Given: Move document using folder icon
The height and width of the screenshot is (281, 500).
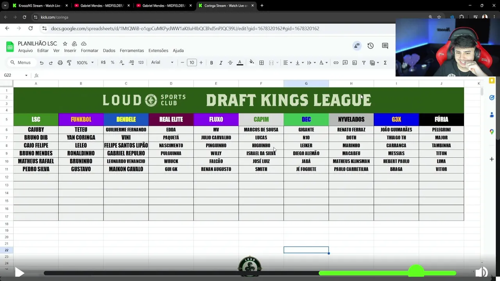Looking at the screenshot, I should point(74,44).
